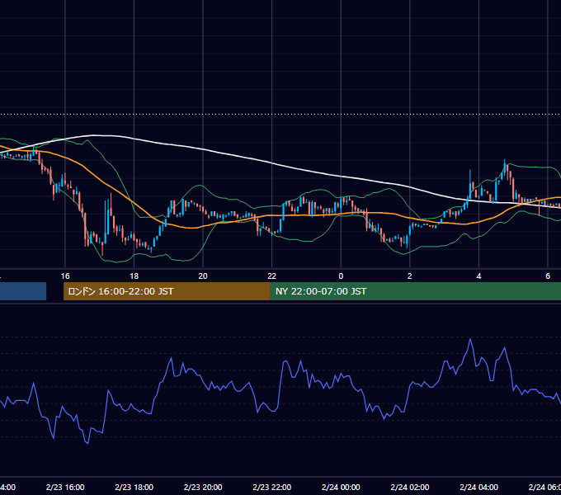Image resolution: width=561 pixels, height=495 pixels.
Task: Click the upper chart axis label 18
Action: coord(134,276)
